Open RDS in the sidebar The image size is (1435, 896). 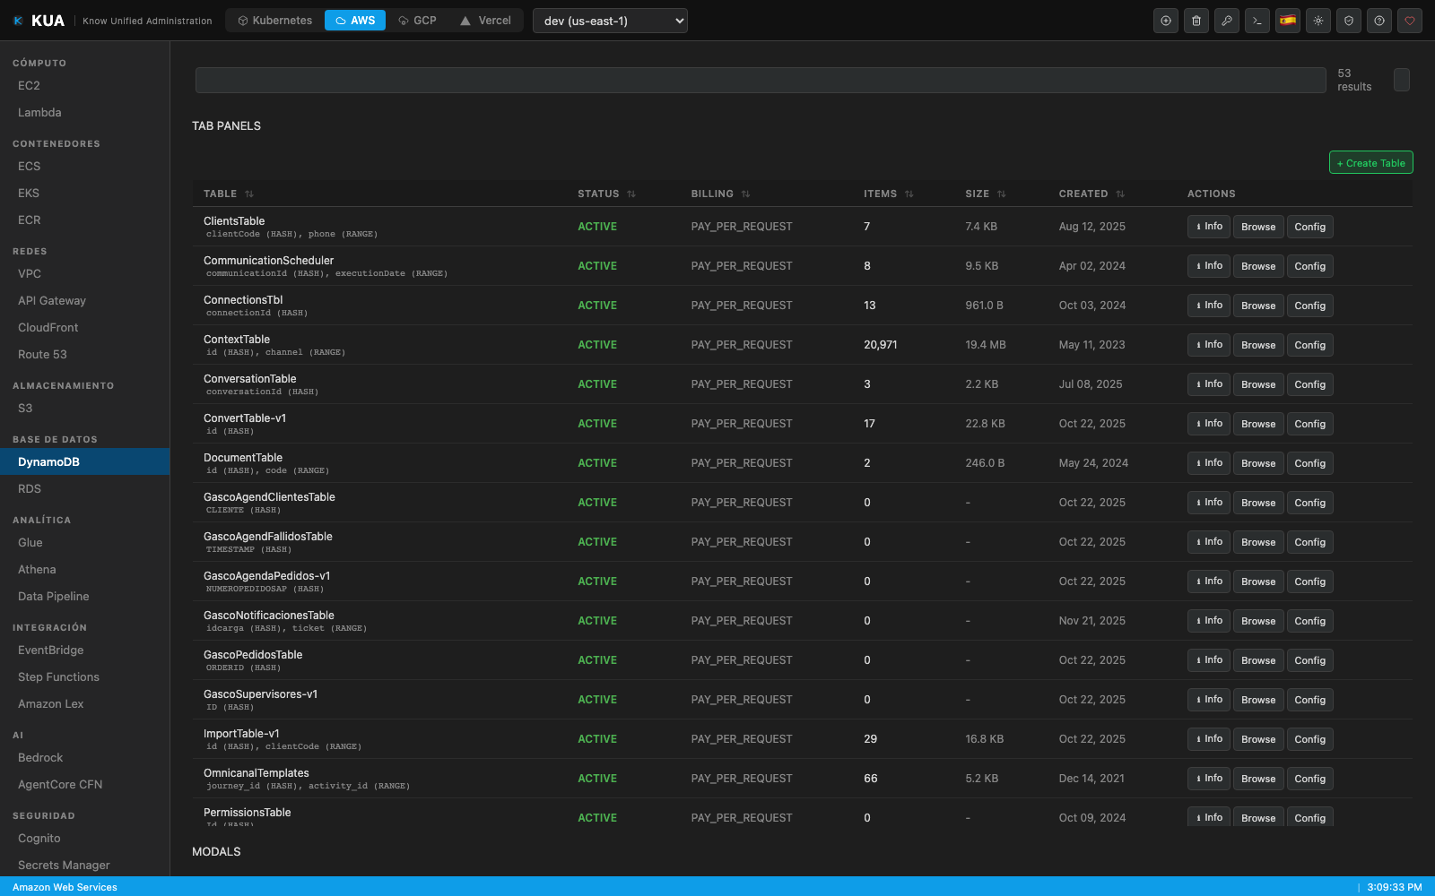click(84, 489)
